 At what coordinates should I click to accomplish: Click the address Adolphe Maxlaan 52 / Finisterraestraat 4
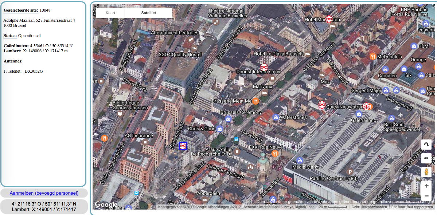point(39,20)
